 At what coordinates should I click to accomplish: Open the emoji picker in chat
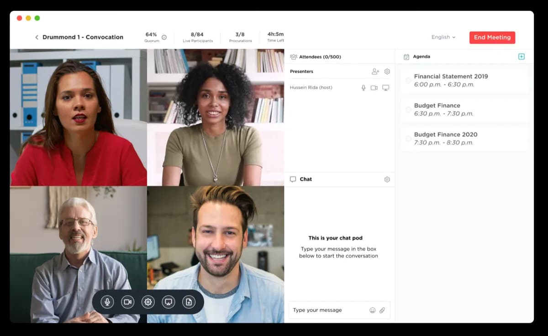point(373,310)
